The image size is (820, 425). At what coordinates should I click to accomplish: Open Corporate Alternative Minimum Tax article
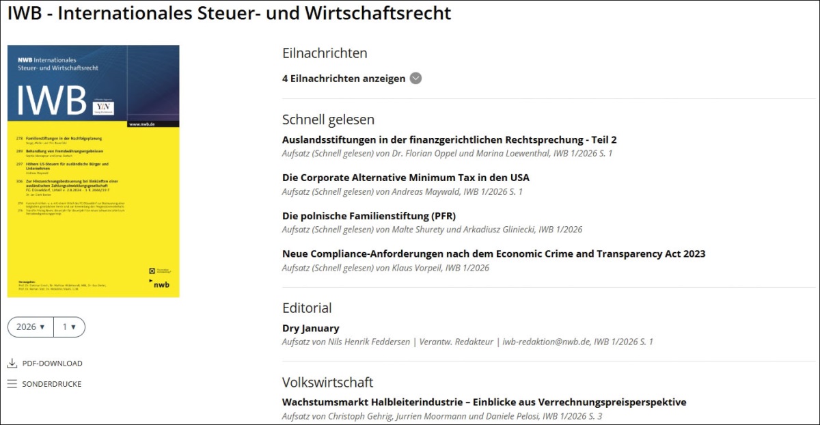[405, 178]
